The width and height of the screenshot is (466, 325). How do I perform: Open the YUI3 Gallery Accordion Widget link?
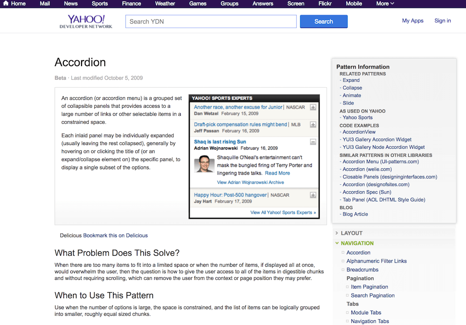point(377,139)
